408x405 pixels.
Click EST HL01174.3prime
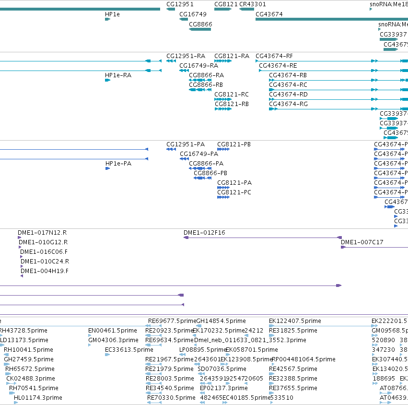tap(38, 398)
